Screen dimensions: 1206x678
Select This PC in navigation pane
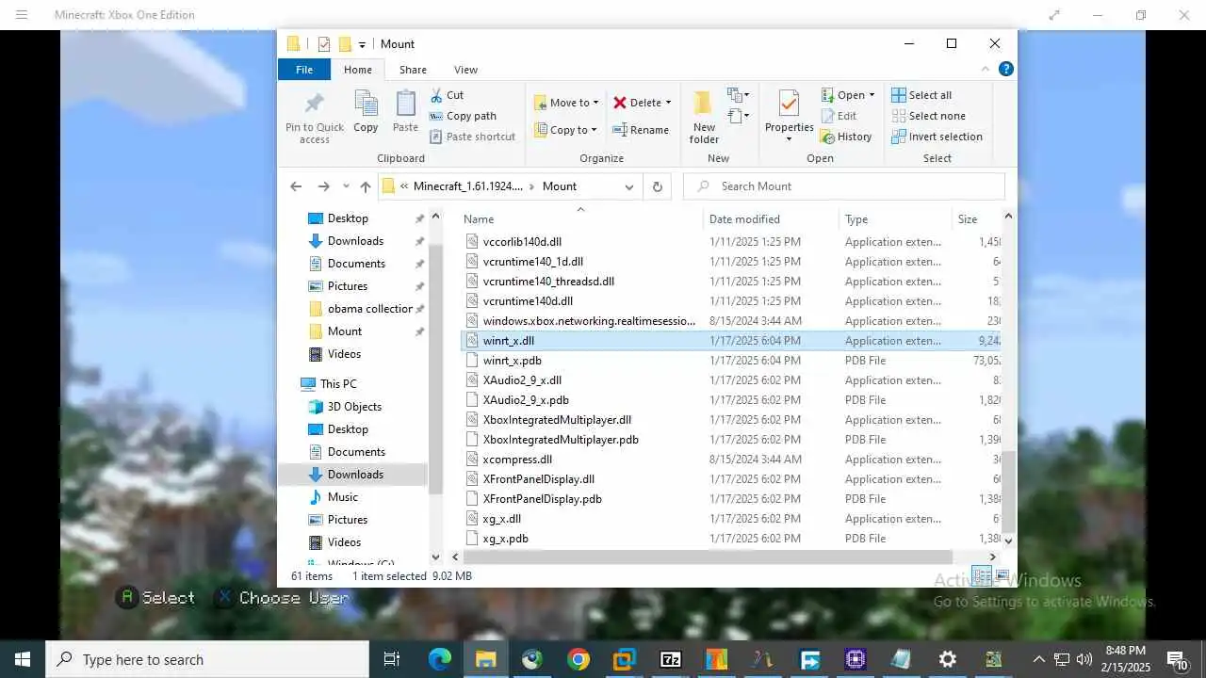pos(338,384)
